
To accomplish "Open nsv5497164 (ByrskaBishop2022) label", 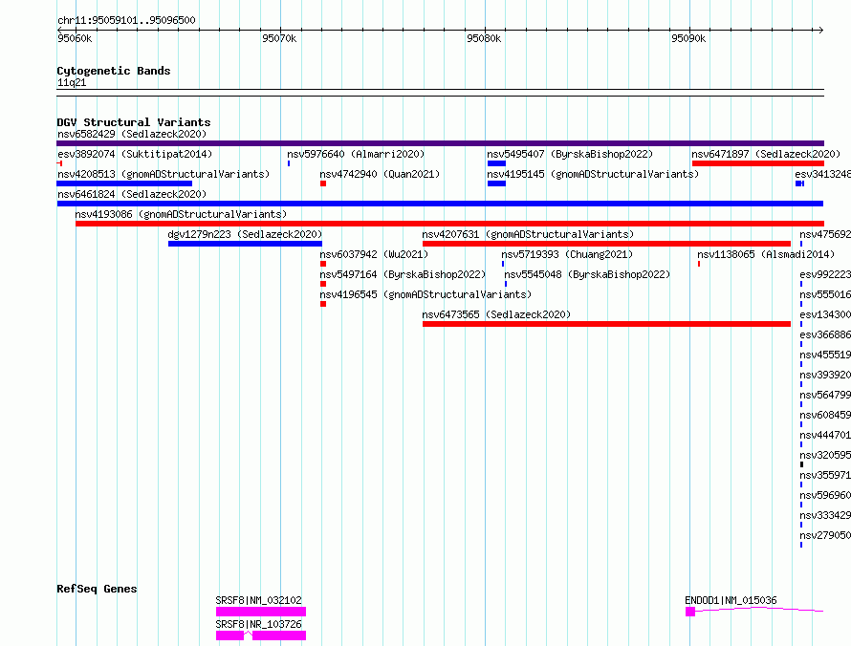I will 403,274.
